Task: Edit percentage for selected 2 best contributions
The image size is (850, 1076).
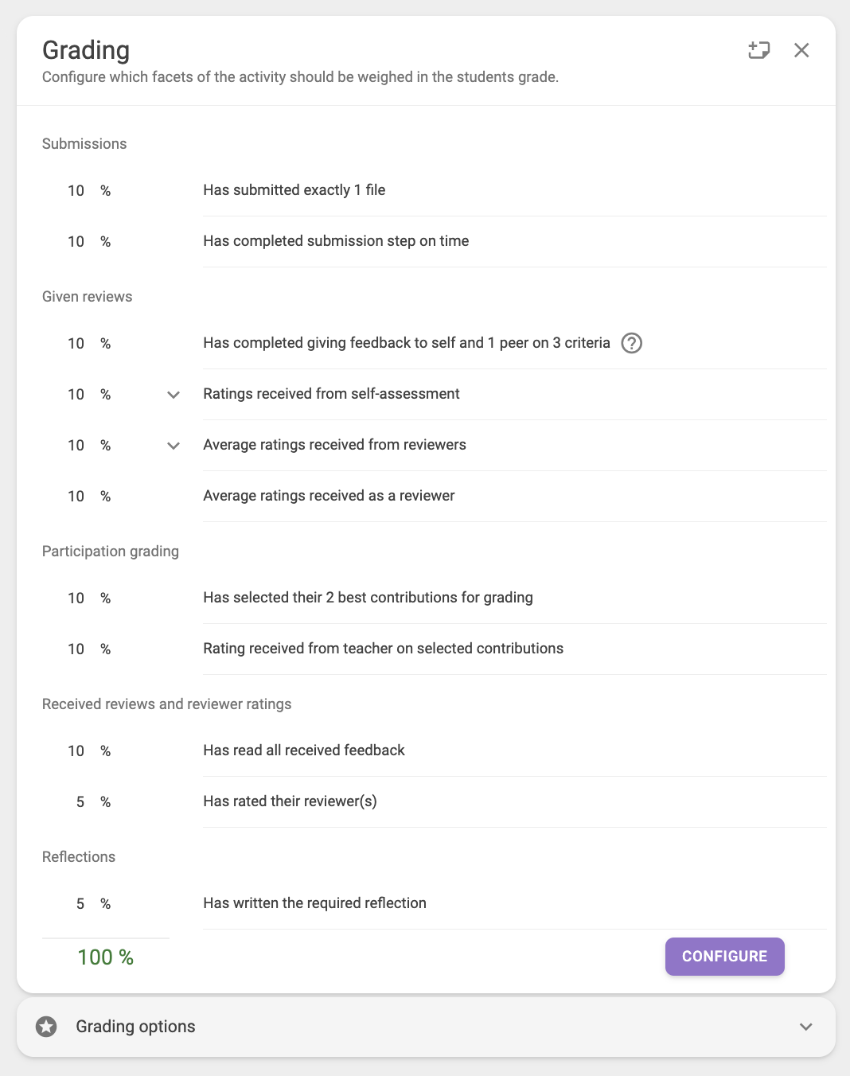Action: tap(76, 598)
